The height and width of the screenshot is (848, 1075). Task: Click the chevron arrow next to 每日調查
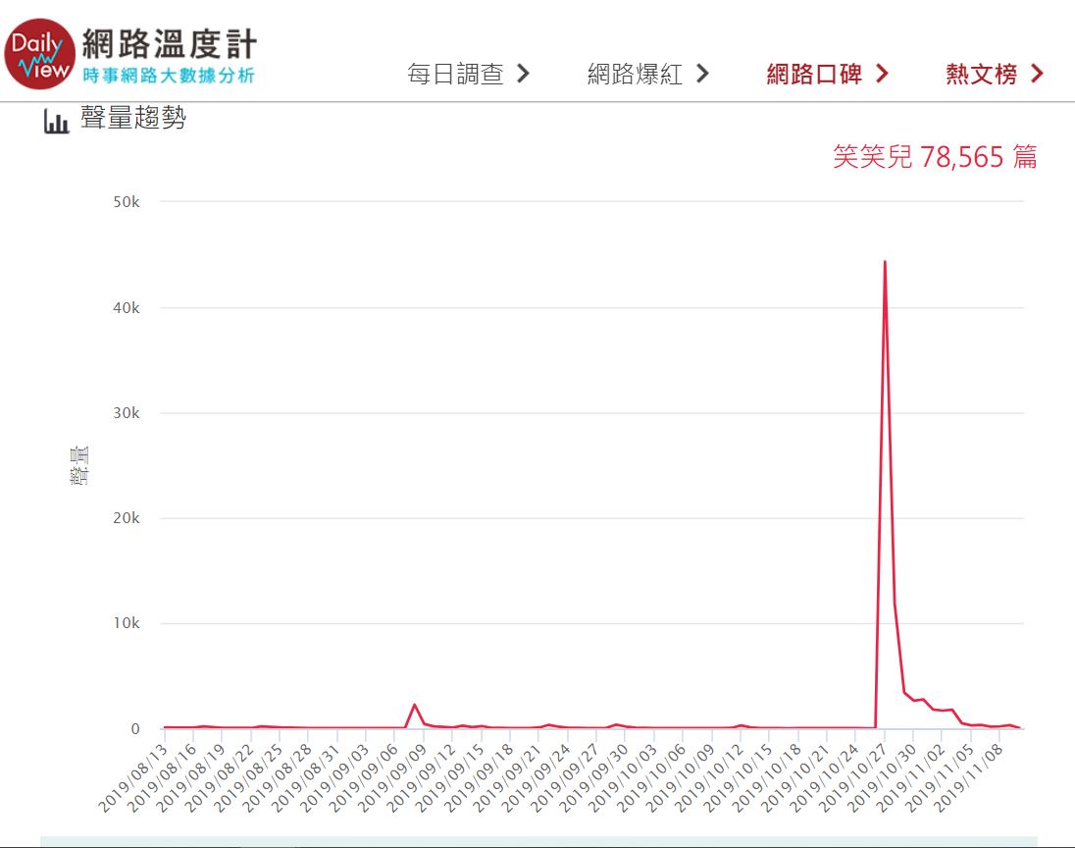(523, 74)
